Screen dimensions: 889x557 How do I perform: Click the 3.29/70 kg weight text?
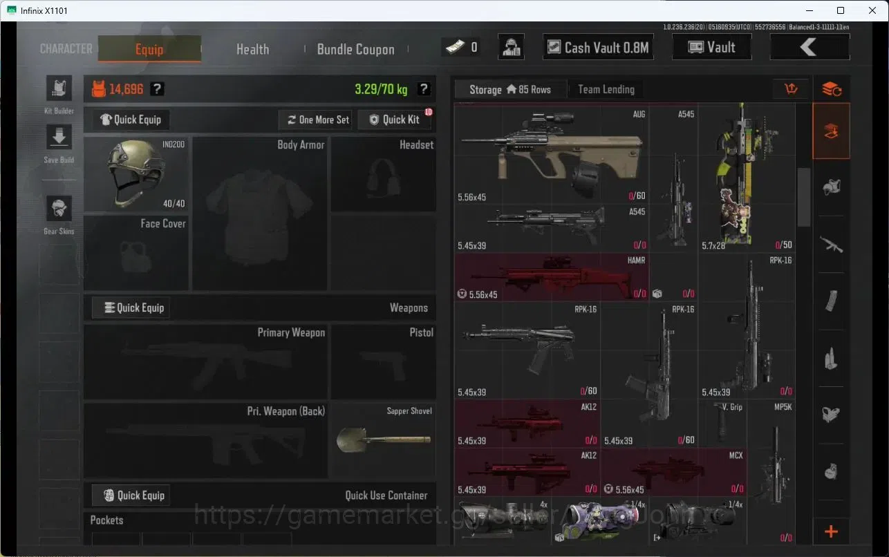(381, 89)
